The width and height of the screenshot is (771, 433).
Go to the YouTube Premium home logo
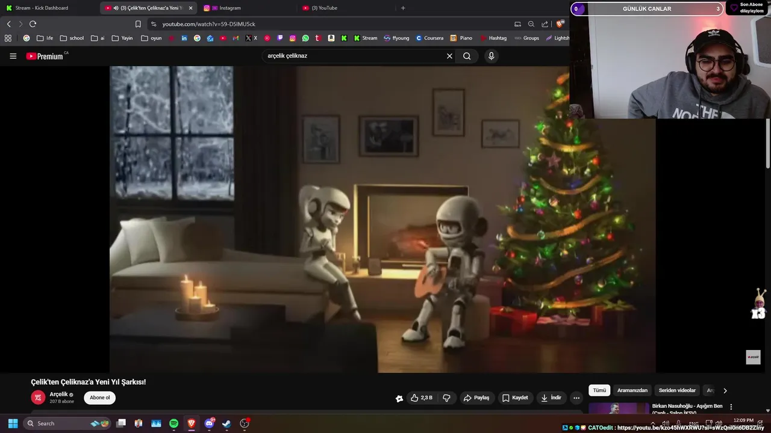(x=45, y=56)
